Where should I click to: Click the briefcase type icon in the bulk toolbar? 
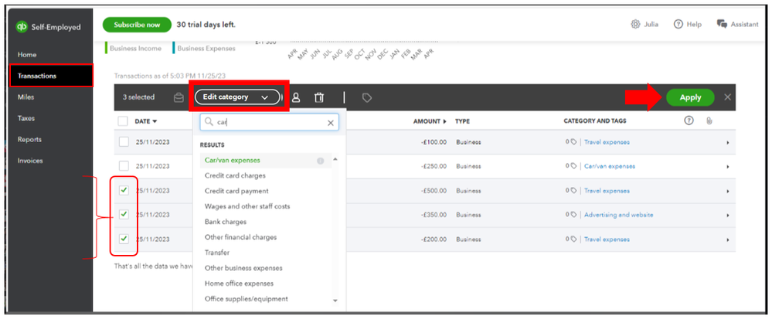click(179, 97)
